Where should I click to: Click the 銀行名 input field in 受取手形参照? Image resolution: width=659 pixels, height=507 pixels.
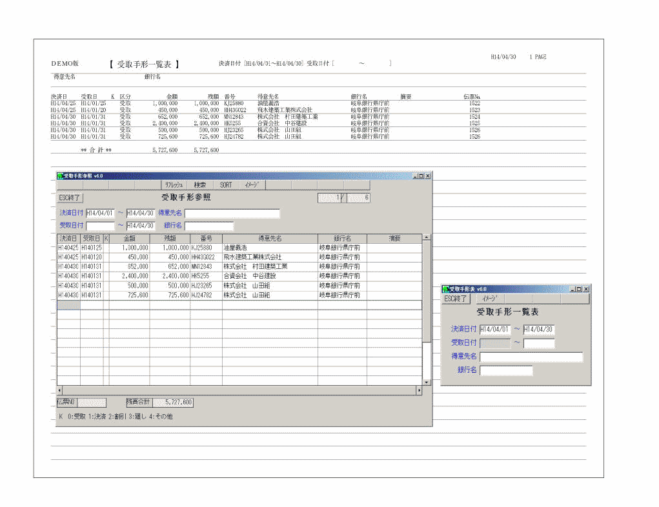[209, 226]
